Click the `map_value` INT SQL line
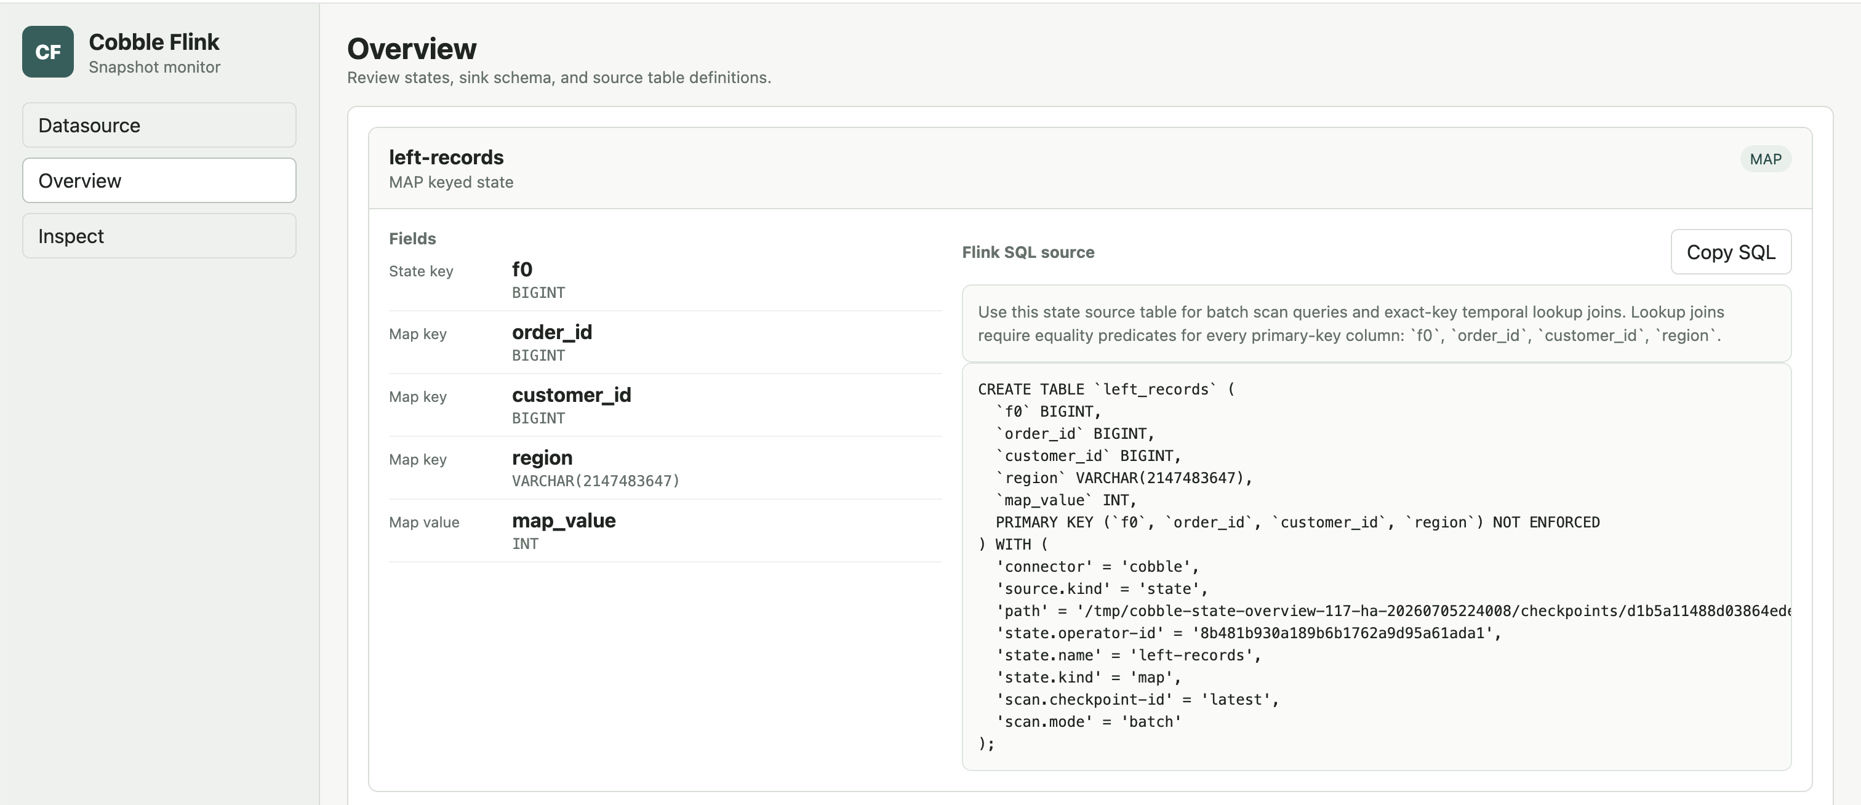The width and height of the screenshot is (1861, 805). [1067, 500]
